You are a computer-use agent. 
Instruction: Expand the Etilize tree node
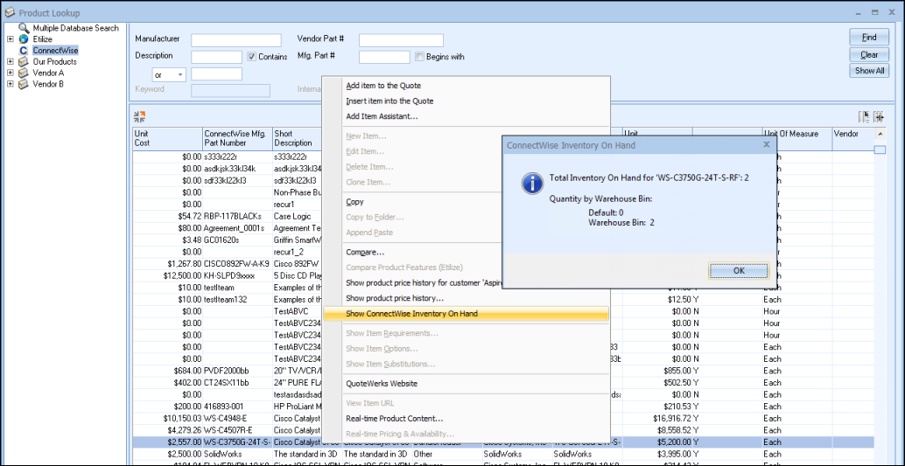click(x=11, y=39)
